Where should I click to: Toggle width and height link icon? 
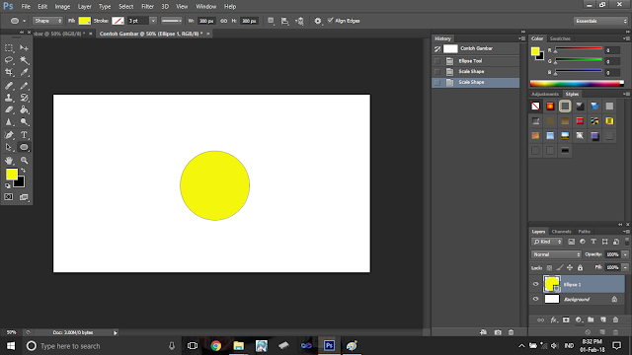point(224,21)
